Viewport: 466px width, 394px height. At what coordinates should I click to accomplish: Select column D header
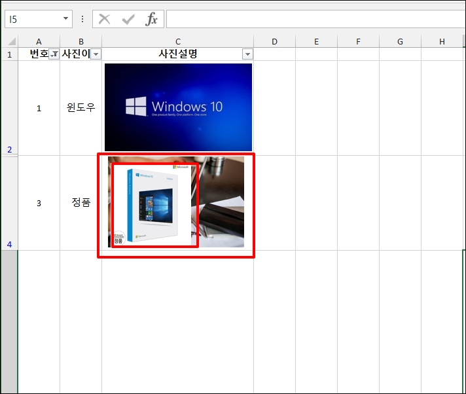275,41
